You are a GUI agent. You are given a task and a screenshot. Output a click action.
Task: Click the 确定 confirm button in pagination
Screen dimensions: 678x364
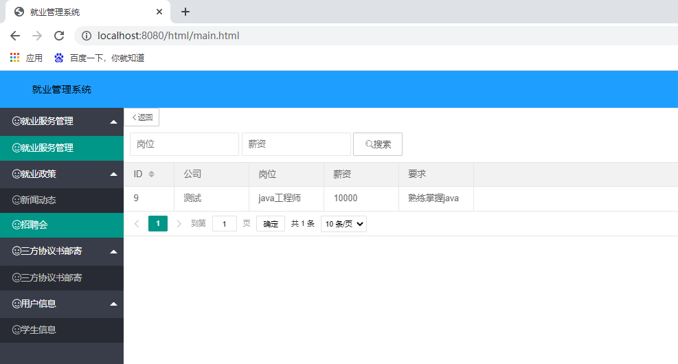[x=271, y=224]
